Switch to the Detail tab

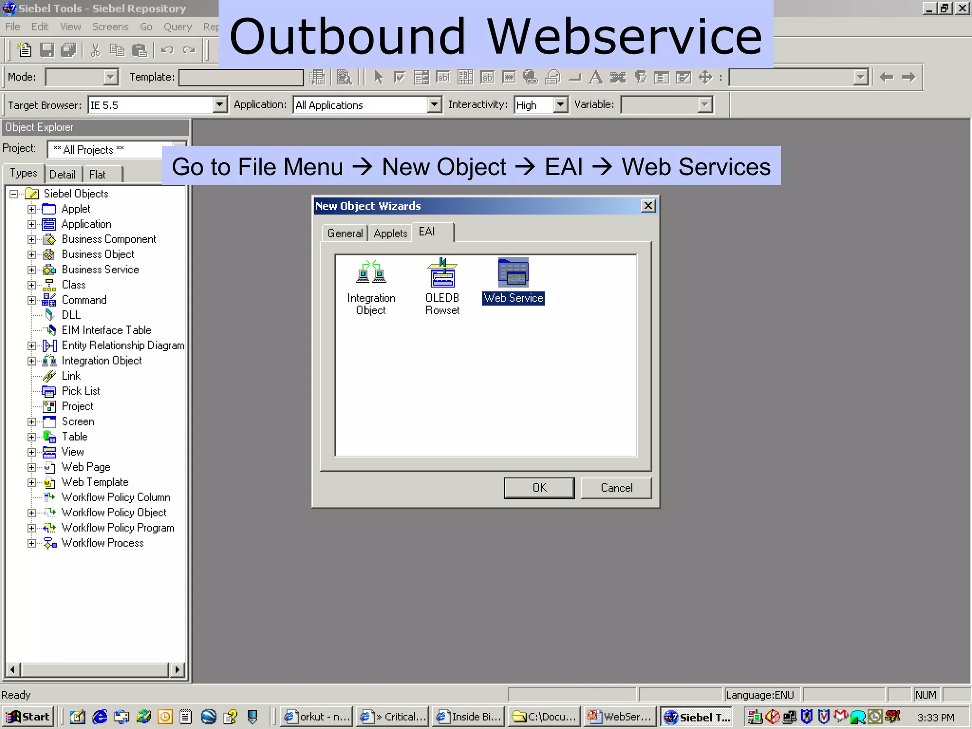[x=63, y=175]
